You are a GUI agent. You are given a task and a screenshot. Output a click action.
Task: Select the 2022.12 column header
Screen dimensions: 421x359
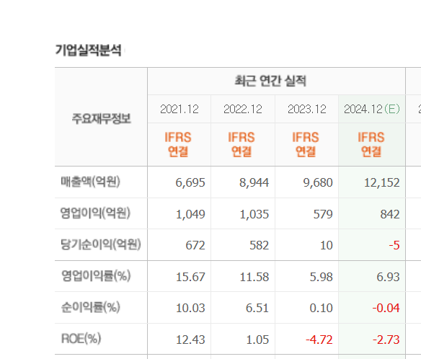point(243,110)
